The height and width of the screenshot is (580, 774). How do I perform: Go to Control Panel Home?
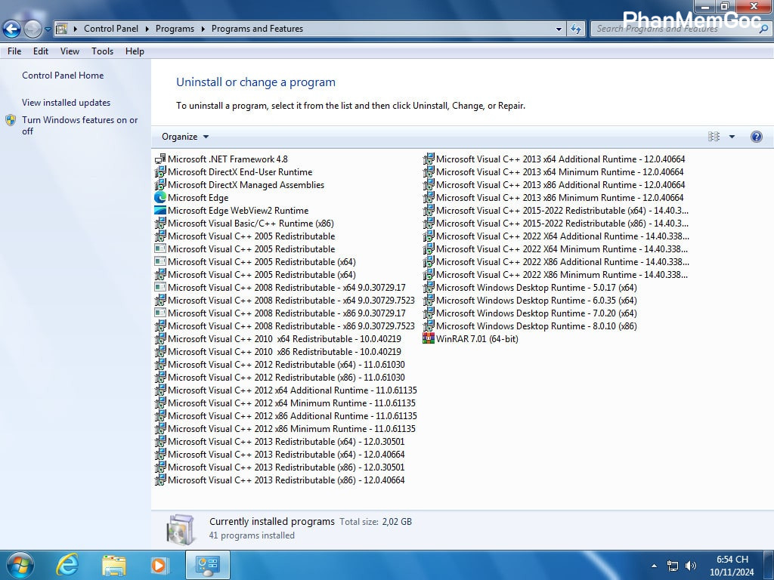(x=63, y=76)
